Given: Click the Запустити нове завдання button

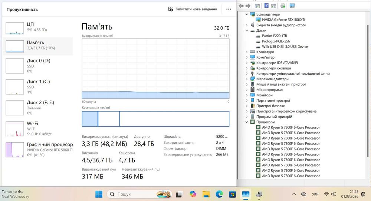Looking at the screenshot, I should point(192,9).
